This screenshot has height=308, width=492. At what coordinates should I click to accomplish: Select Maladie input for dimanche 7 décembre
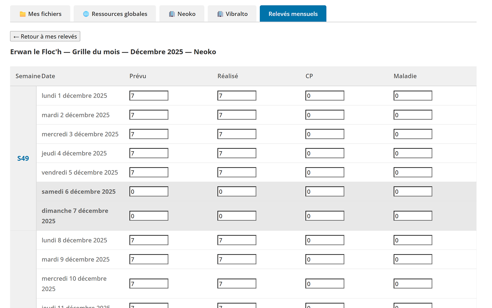[413, 216]
